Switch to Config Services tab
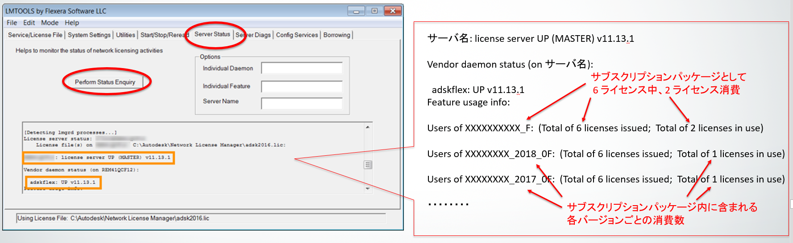This screenshot has height=243, width=793. [297, 35]
